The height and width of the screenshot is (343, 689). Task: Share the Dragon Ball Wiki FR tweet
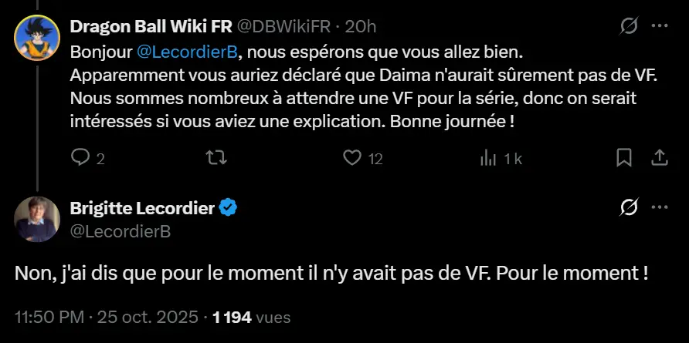[x=660, y=158]
